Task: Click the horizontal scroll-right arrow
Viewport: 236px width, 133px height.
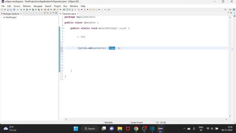Action: [226, 119]
